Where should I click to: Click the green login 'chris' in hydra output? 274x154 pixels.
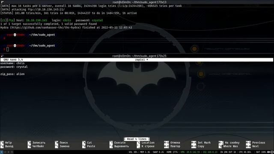[67, 20]
